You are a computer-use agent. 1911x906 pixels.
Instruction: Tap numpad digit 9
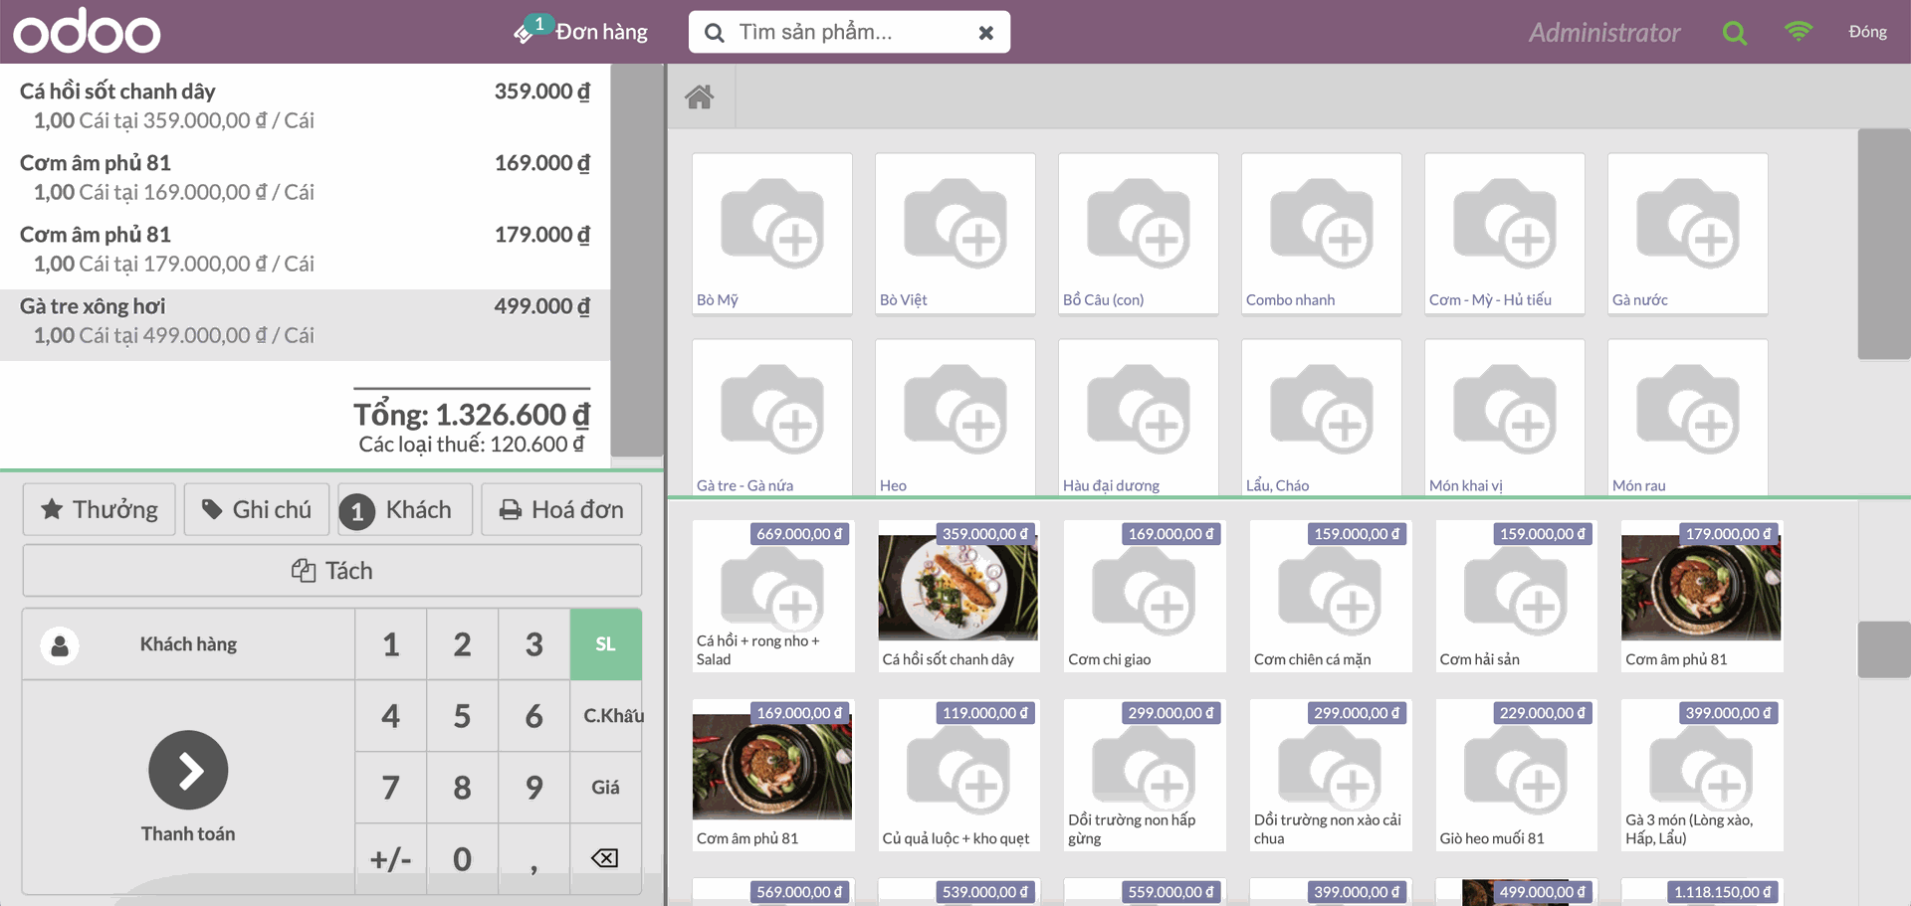pyautogui.click(x=533, y=787)
